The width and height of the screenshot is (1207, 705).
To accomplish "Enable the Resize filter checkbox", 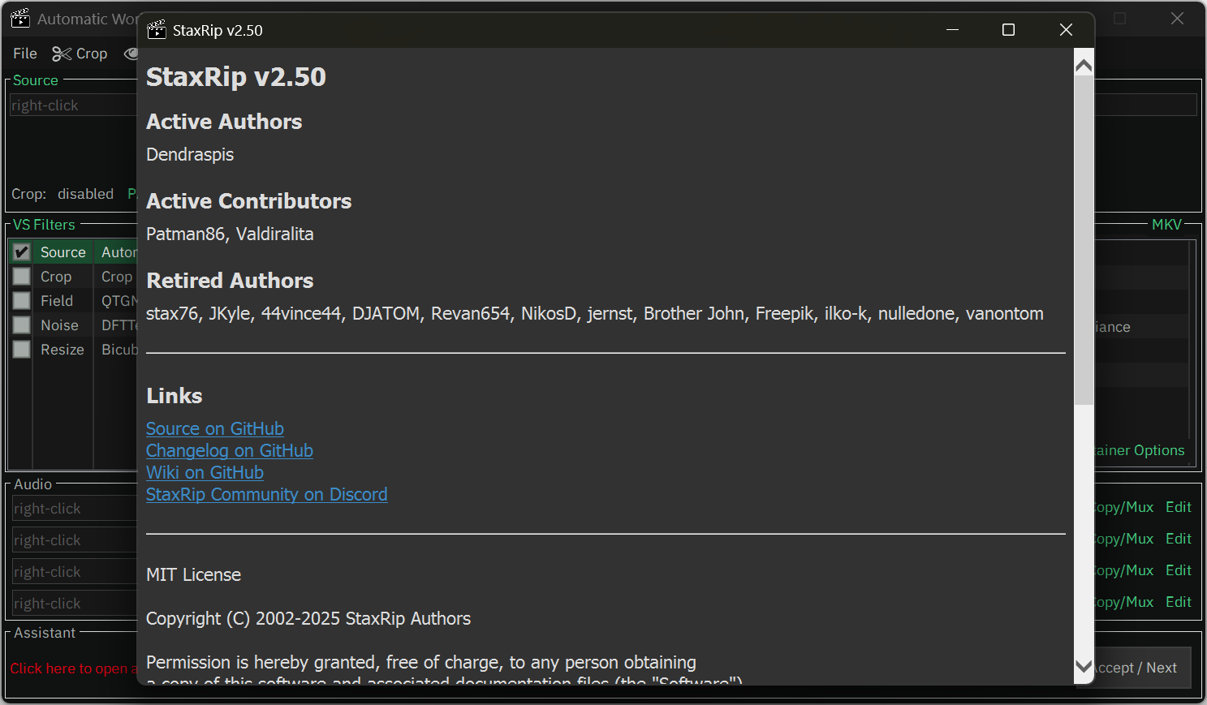I will tap(22, 350).
